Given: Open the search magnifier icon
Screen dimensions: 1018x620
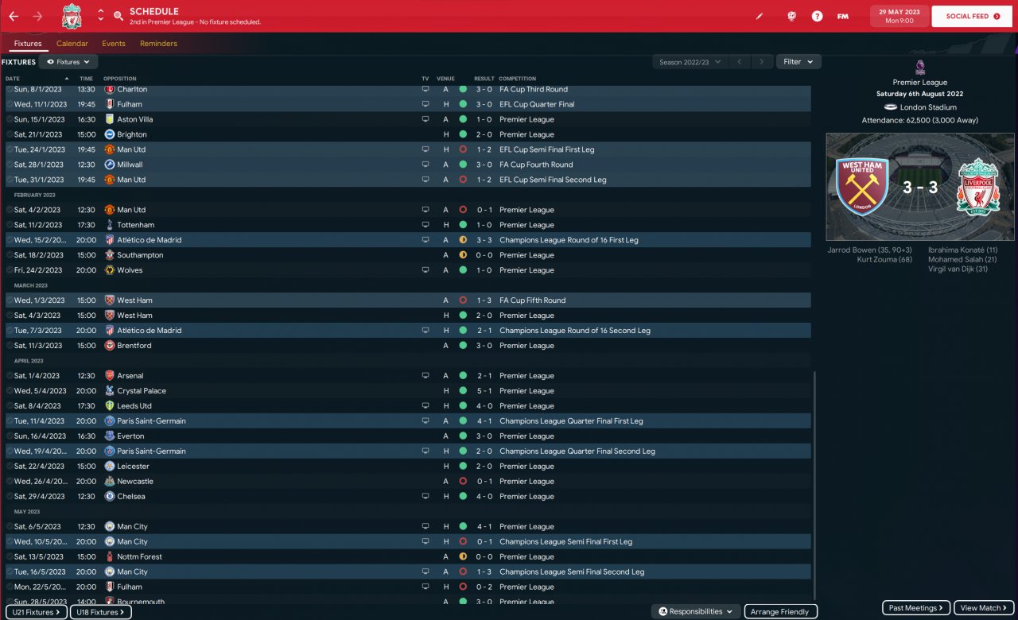Looking at the screenshot, I should pyautogui.click(x=119, y=16).
